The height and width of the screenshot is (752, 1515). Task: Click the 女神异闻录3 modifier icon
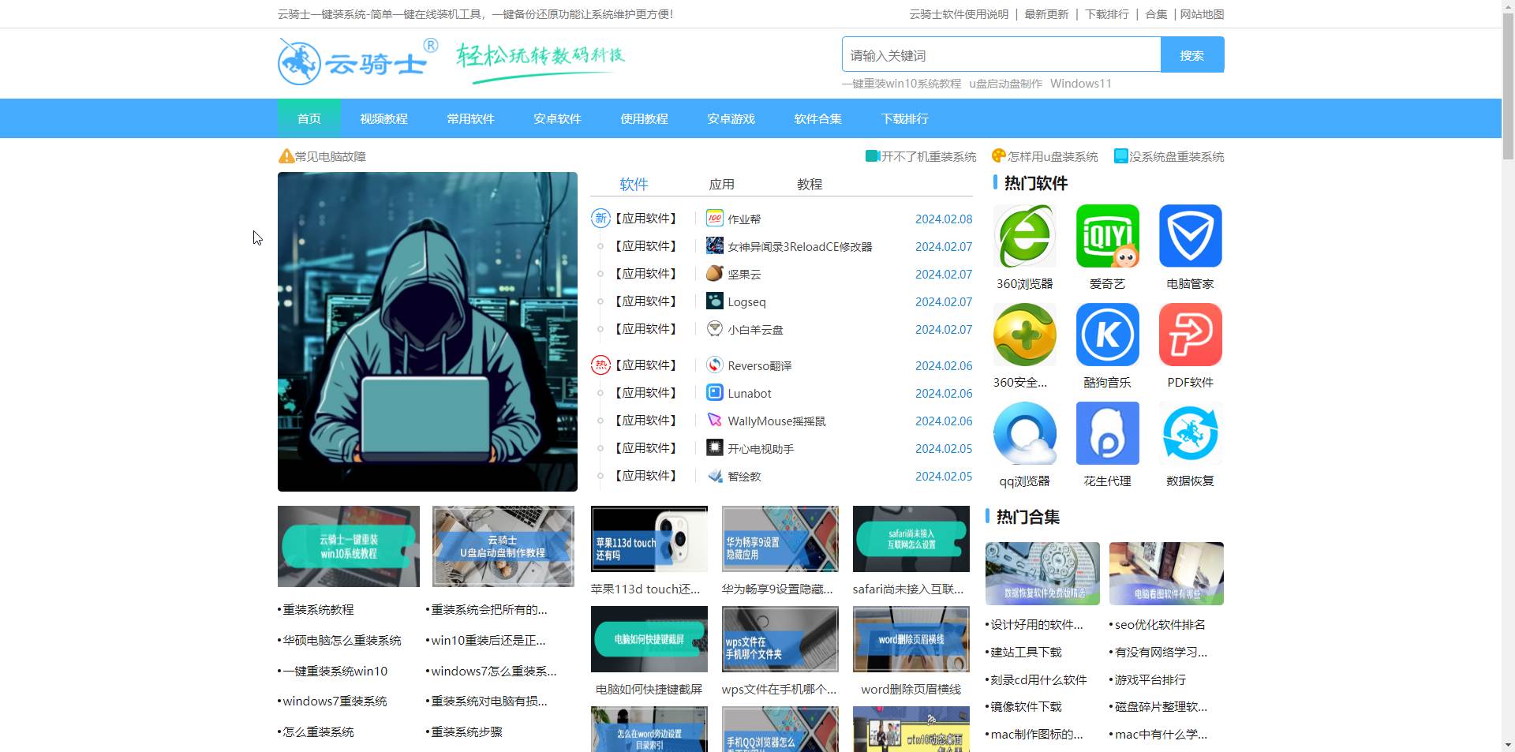[715, 246]
